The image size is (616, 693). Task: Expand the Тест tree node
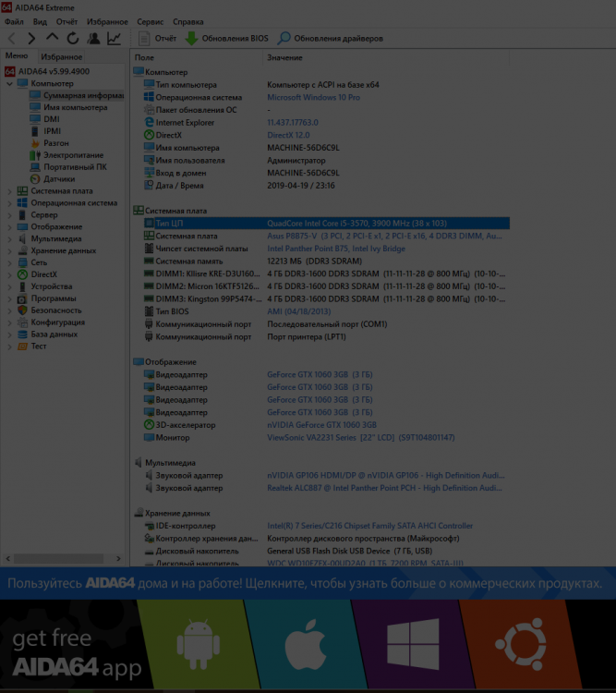tap(9, 346)
